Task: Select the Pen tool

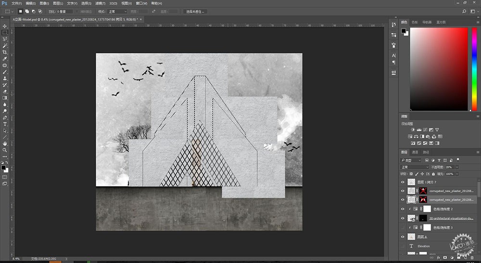Action: [x=5, y=118]
